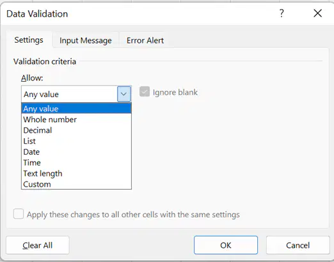The height and width of the screenshot is (262, 334).
Task: Pick Time from the Allow options
Action: point(76,163)
